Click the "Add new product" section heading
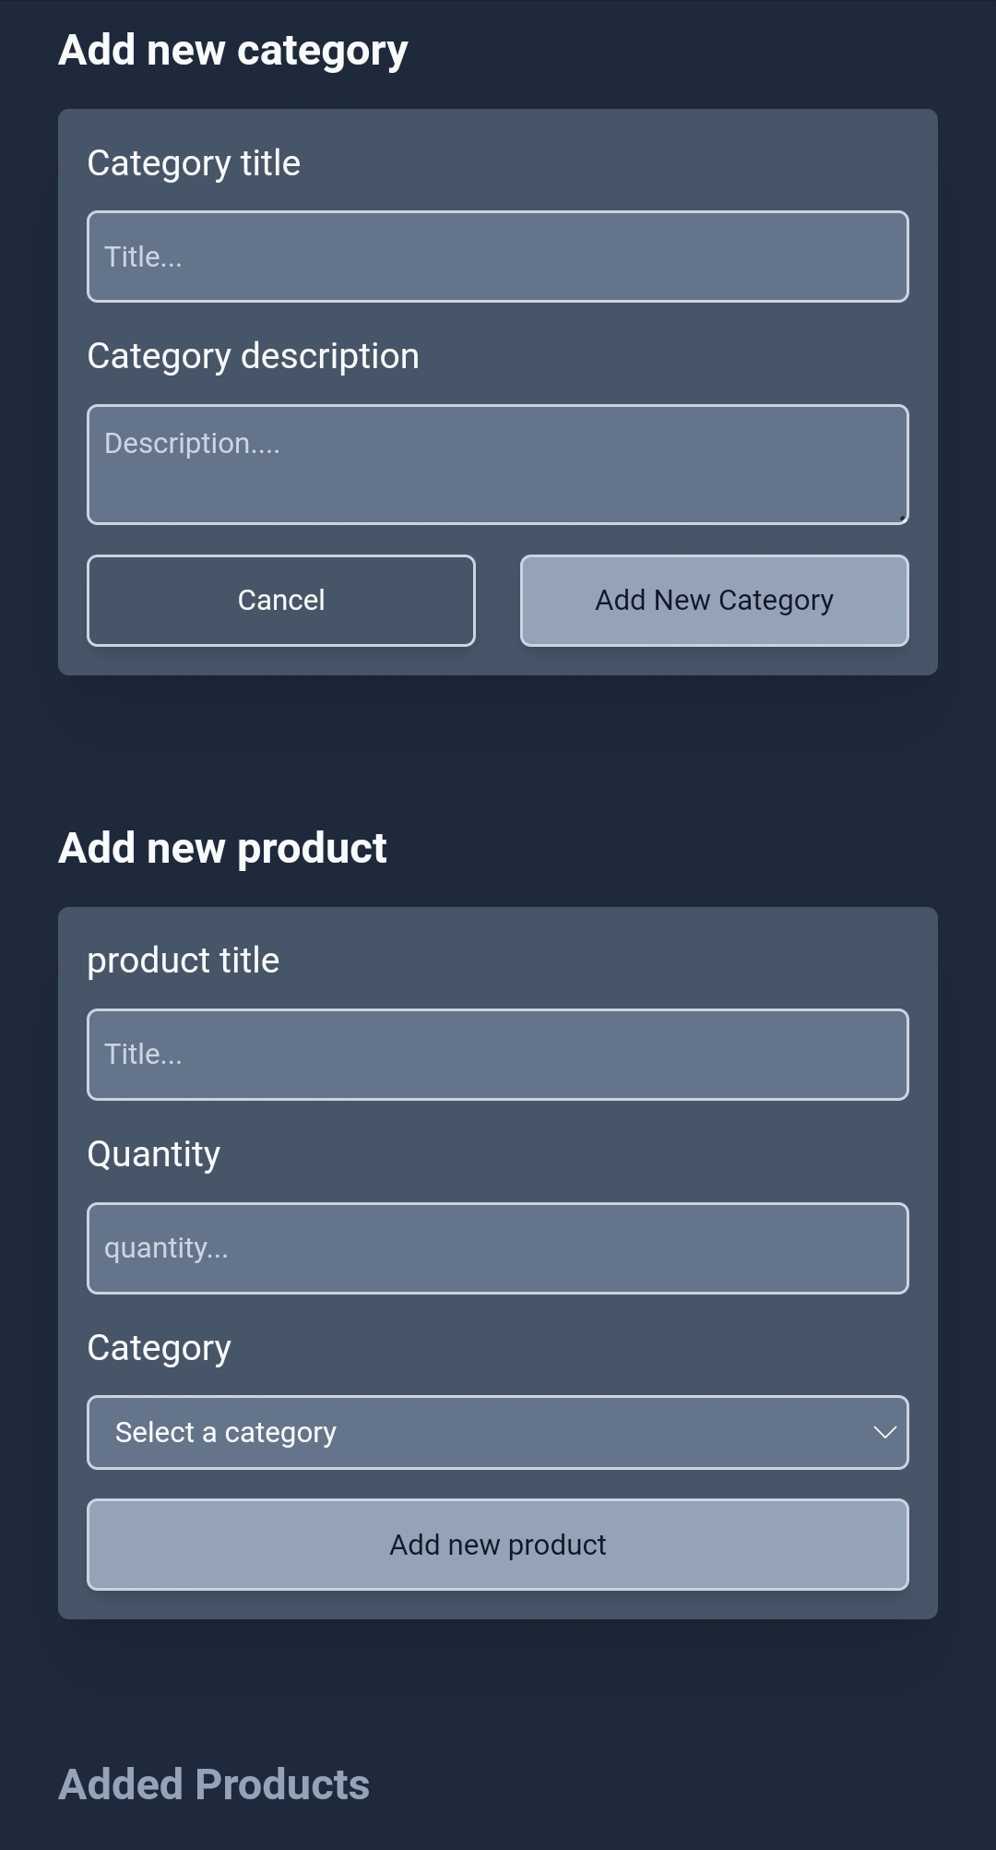 (x=223, y=848)
